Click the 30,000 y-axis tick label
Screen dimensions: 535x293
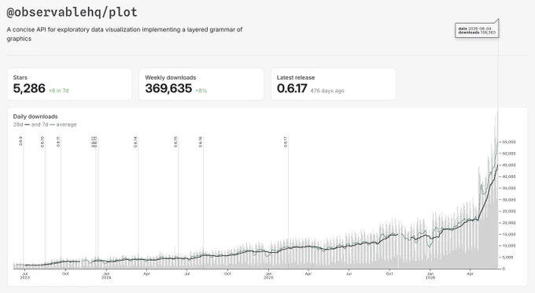(509, 199)
